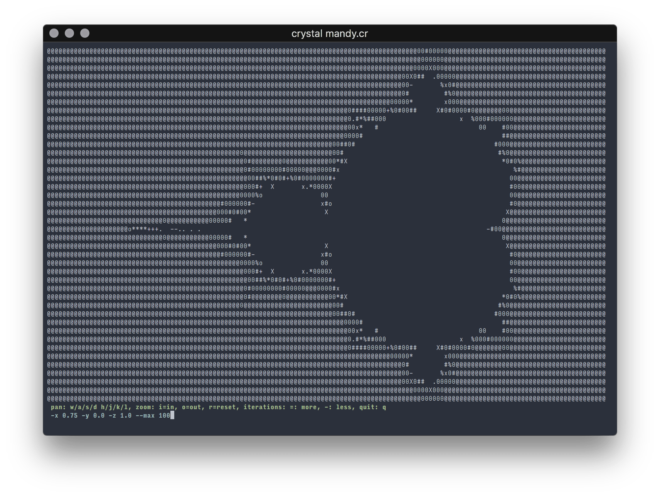Click the '--max 100' iterations parameter

[153, 416]
